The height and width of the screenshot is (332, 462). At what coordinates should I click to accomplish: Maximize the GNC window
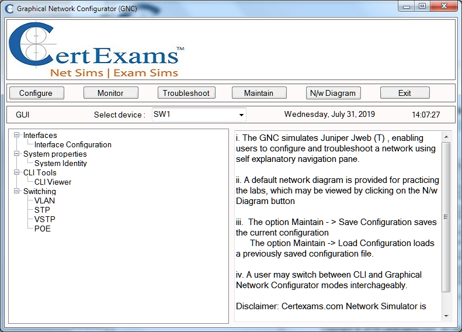coord(422,6)
